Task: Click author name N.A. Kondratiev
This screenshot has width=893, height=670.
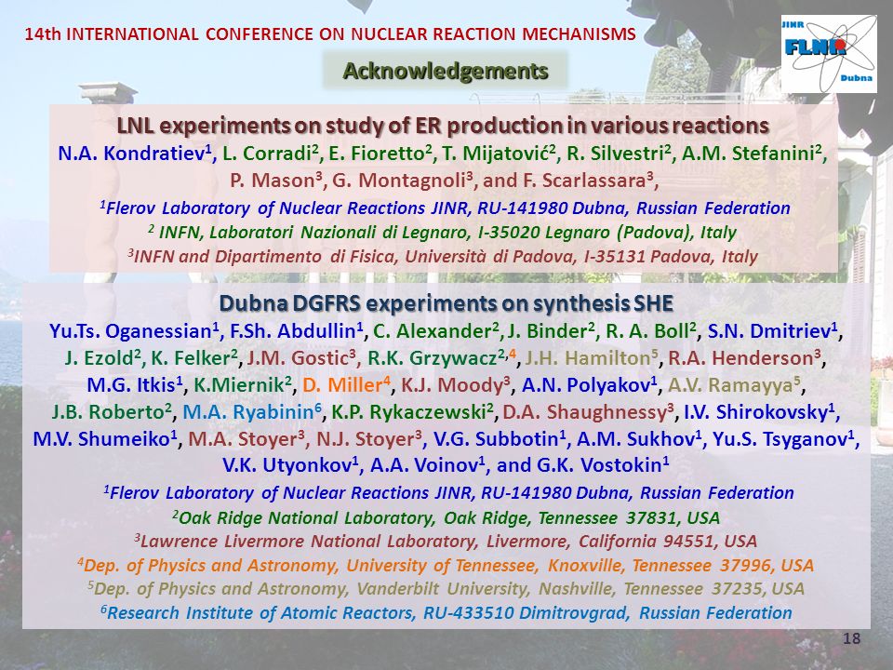Action: tap(134, 154)
